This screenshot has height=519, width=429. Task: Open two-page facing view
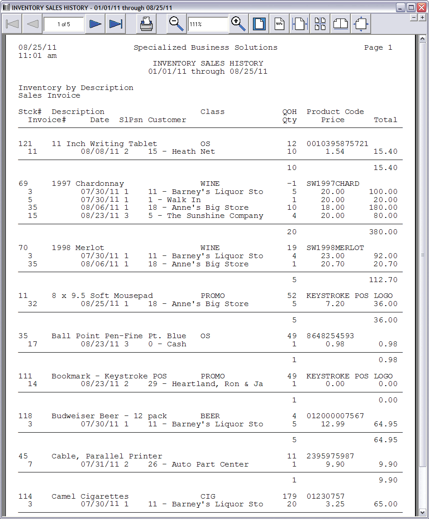coord(341,24)
